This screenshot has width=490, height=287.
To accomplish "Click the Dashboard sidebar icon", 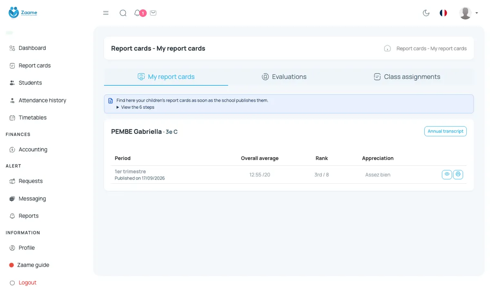I will click(12, 48).
